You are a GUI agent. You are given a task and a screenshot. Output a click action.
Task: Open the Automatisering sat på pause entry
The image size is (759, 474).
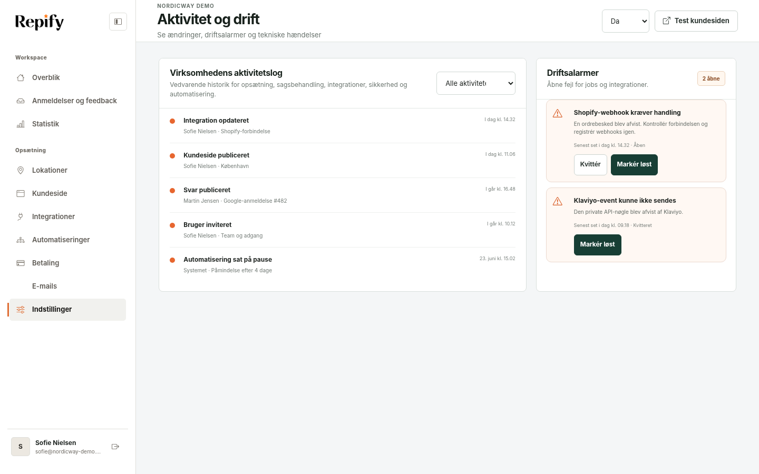[x=343, y=265]
